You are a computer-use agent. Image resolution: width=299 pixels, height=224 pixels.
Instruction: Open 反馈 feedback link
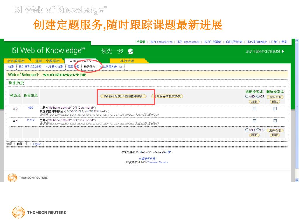(168, 152)
